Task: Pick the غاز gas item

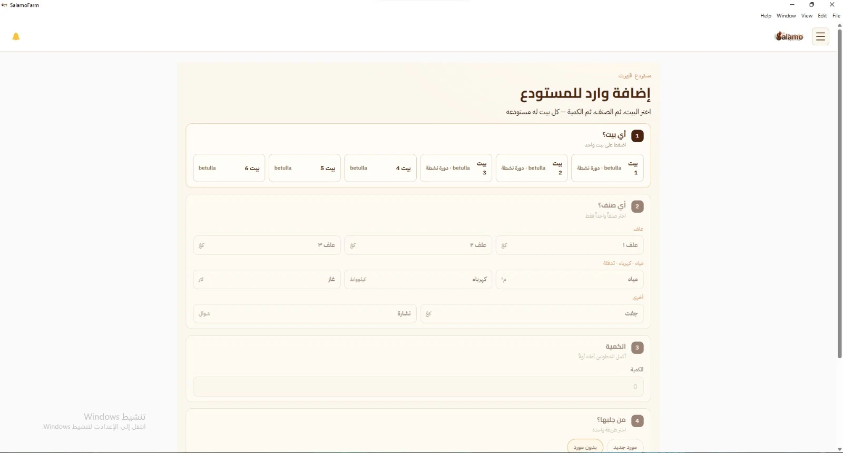Action: (267, 279)
